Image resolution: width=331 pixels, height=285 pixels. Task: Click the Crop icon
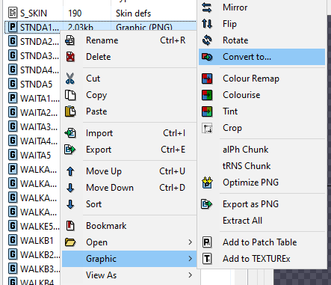(x=207, y=128)
